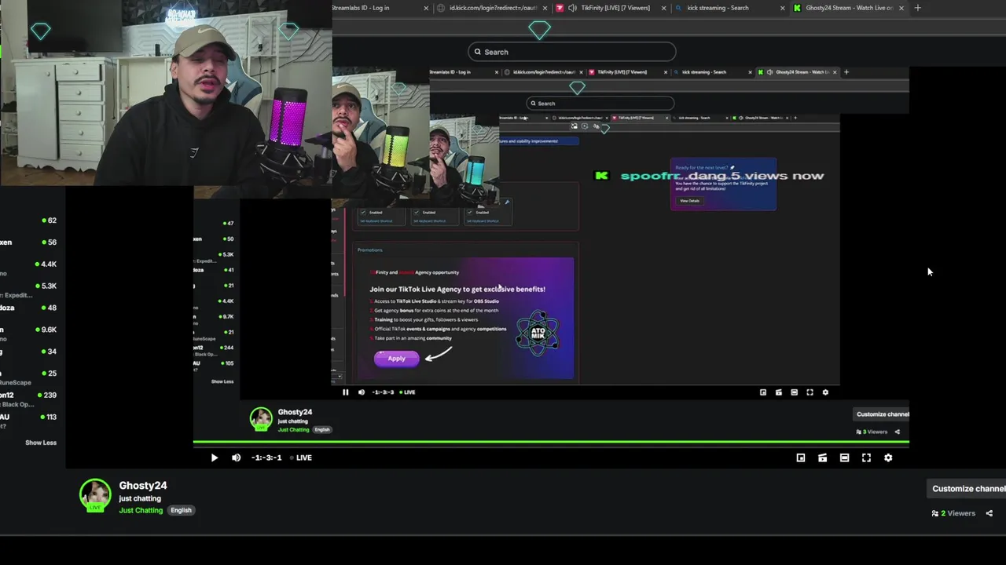Viewport: 1006px width, 565px height.
Task: Click volume icon in nested preview player
Action: 362,392
